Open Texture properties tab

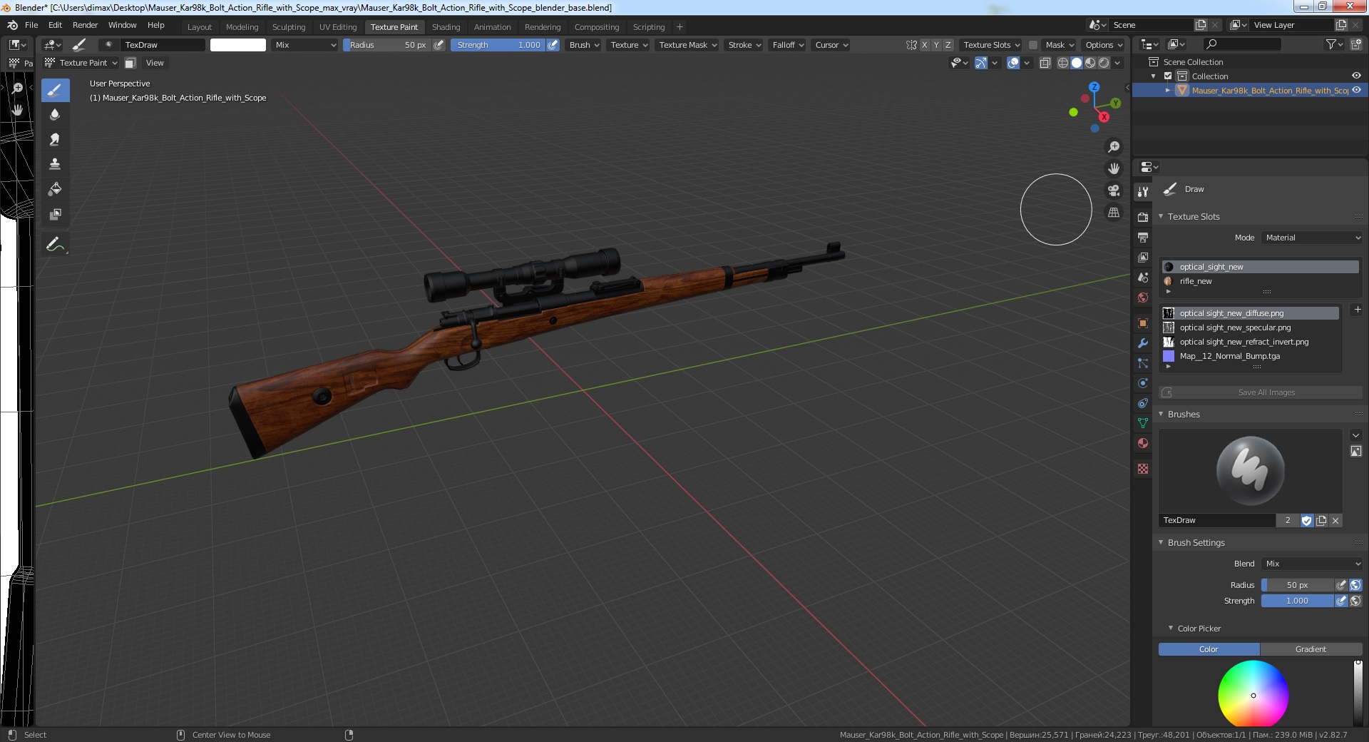1143,469
